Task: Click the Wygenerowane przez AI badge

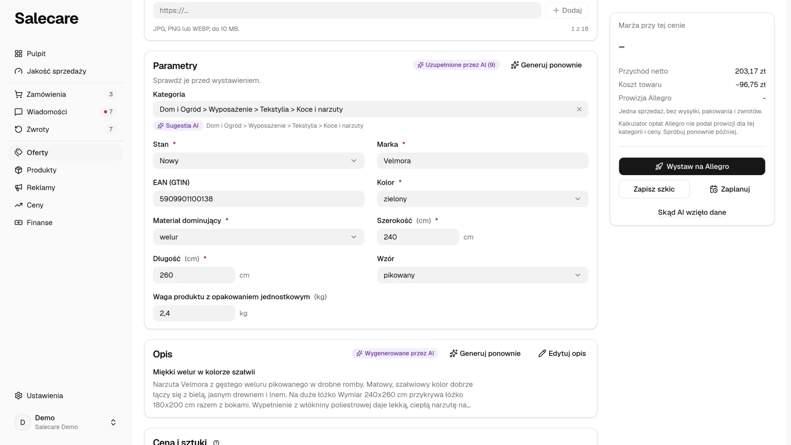Action: pos(395,353)
